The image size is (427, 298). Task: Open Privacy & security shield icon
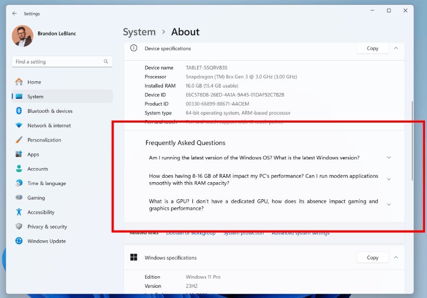(x=19, y=226)
